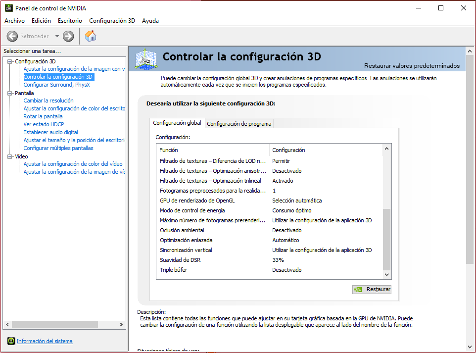The width and height of the screenshot is (476, 353).
Task: Open Configurar Surround, PhysX
Action: tap(57, 85)
